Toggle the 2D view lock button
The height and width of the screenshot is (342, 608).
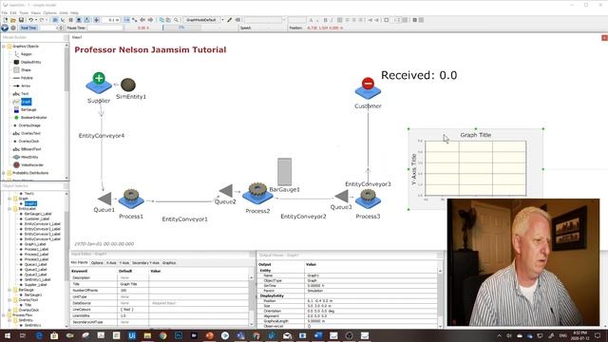[55, 20]
